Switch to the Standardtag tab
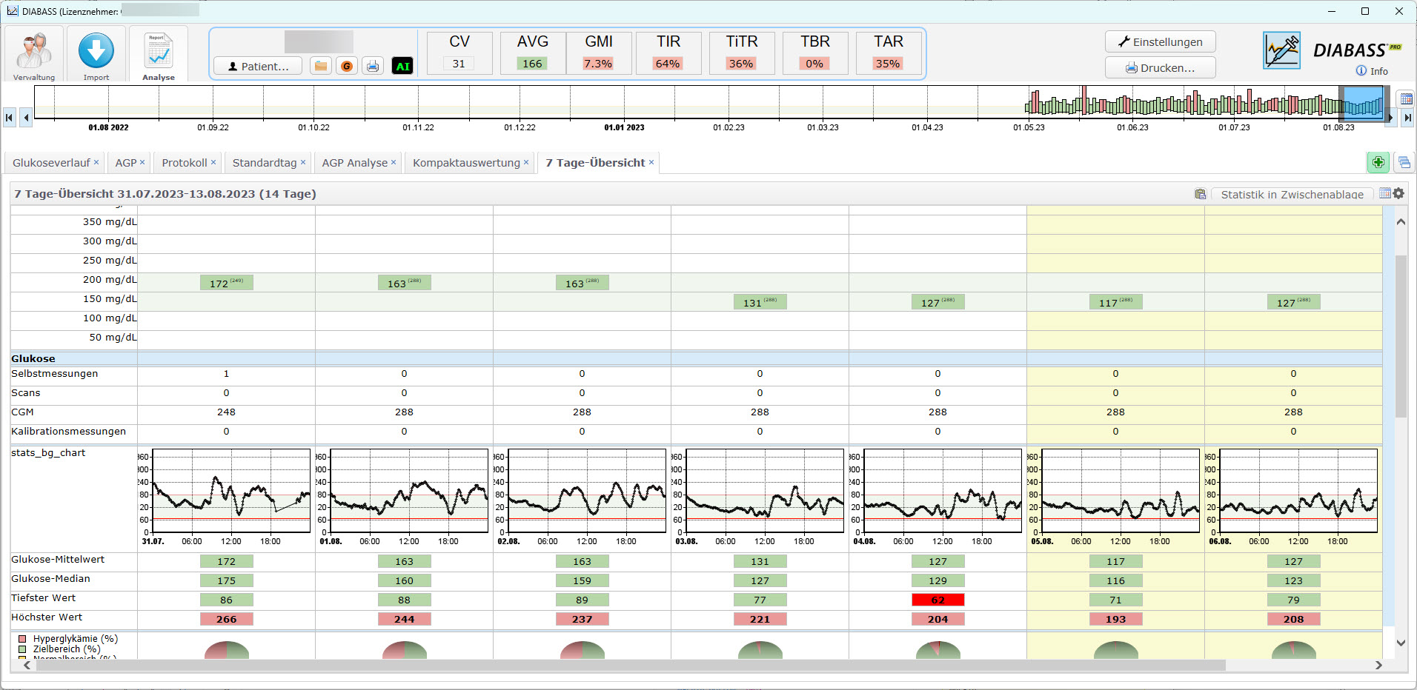The image size is (1417, 690). (x=264, y=163)
